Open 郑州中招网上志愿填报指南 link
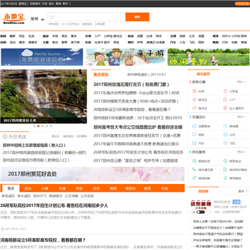The image size is (250, 250). (x=34, y=145)
